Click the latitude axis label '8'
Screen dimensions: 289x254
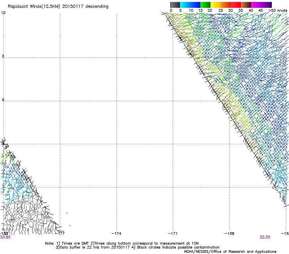3,56
